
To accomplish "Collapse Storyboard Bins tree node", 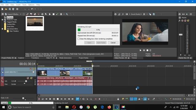I will 2,29.
